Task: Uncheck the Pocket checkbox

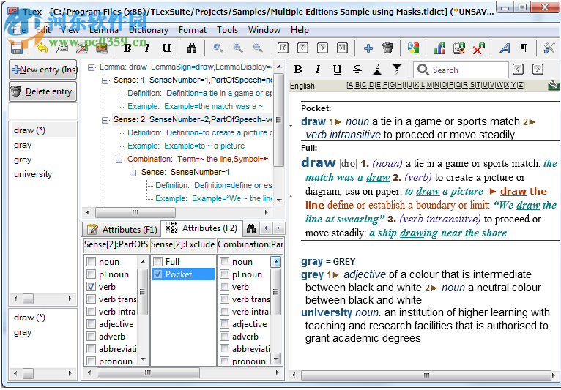Action: (157, 274)
